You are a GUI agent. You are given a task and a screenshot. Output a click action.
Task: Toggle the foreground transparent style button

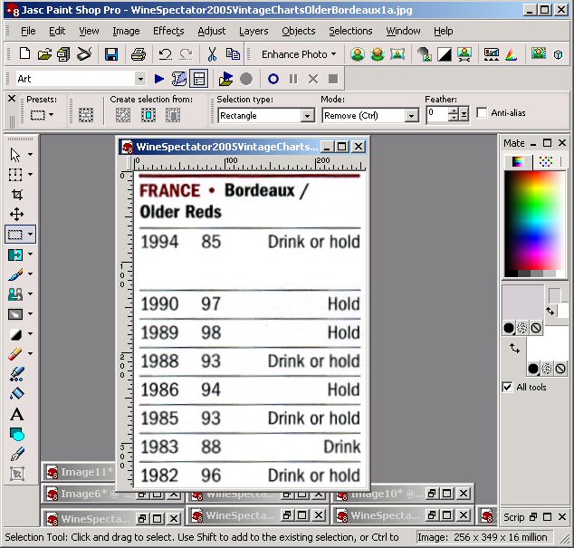[536, 327]
